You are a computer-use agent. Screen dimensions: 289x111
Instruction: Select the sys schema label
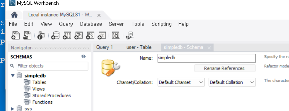click(x=28, y=109)
